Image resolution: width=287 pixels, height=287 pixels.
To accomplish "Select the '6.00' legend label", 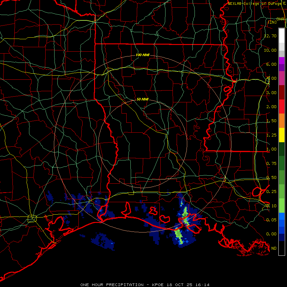I will [x=271, y=64].
